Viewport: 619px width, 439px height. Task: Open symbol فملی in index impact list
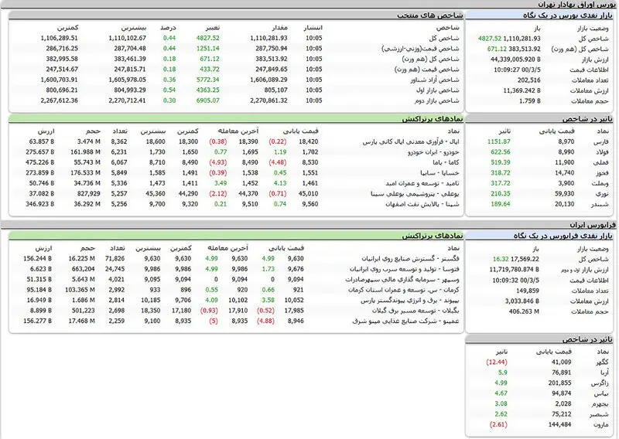click(x=601, y=162)
